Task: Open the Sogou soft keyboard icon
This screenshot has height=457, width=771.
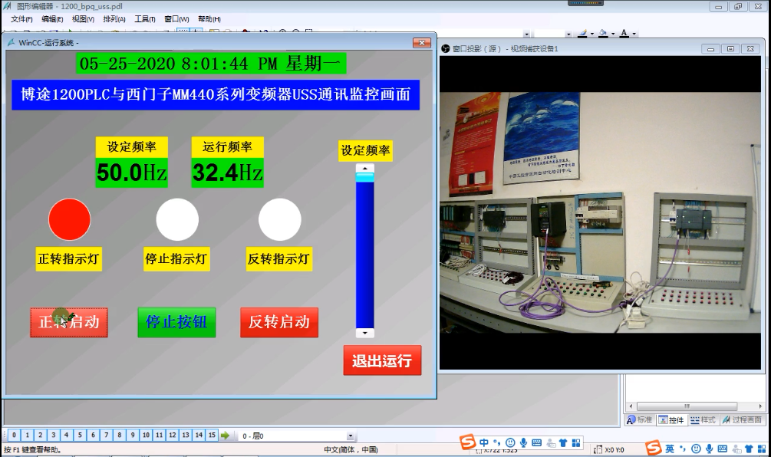Action: [536, 442]
